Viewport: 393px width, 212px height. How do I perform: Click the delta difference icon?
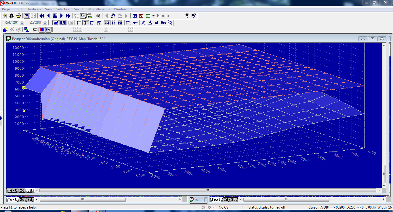click(150, 22)
